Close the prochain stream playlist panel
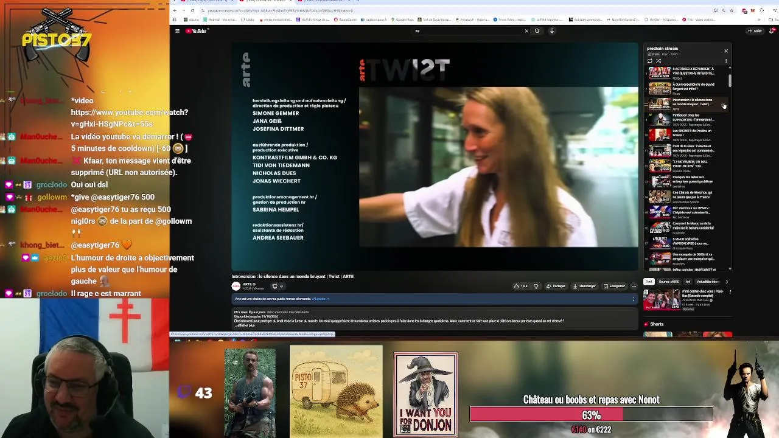 [x=726, y=51]
